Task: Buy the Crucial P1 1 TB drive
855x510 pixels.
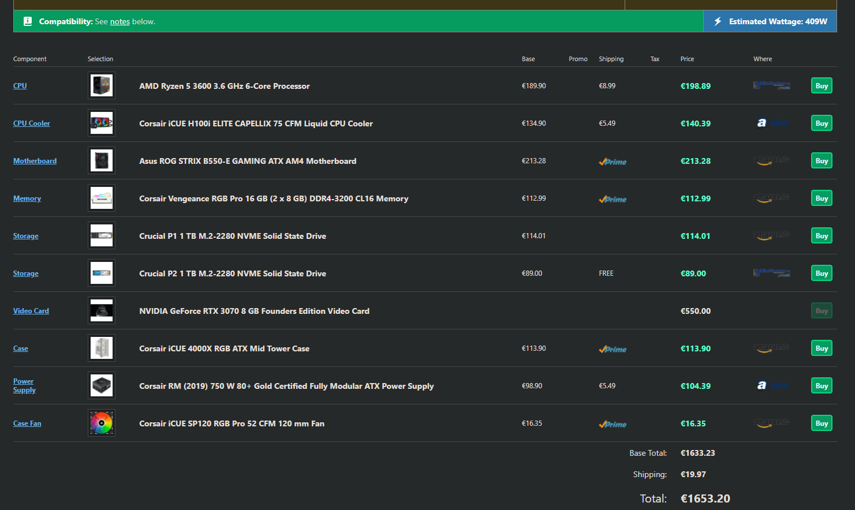Action: pos(822,235)
